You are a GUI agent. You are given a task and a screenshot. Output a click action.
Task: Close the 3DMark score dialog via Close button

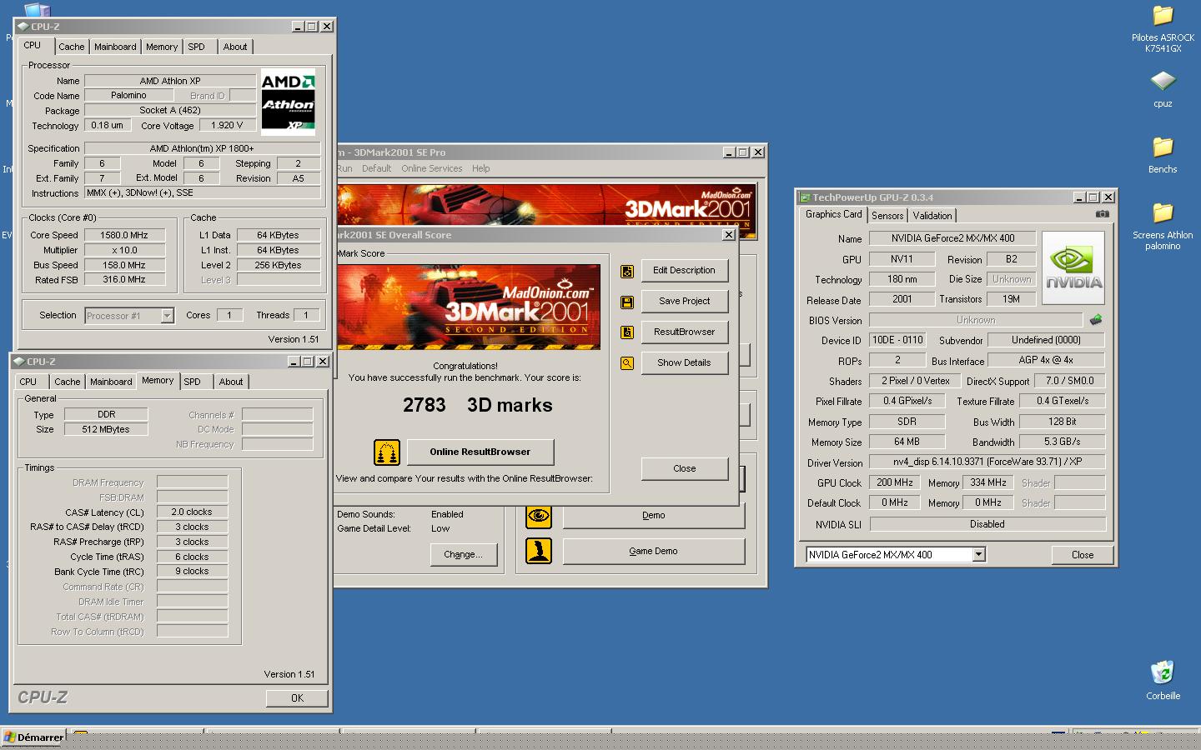point(684,469)
